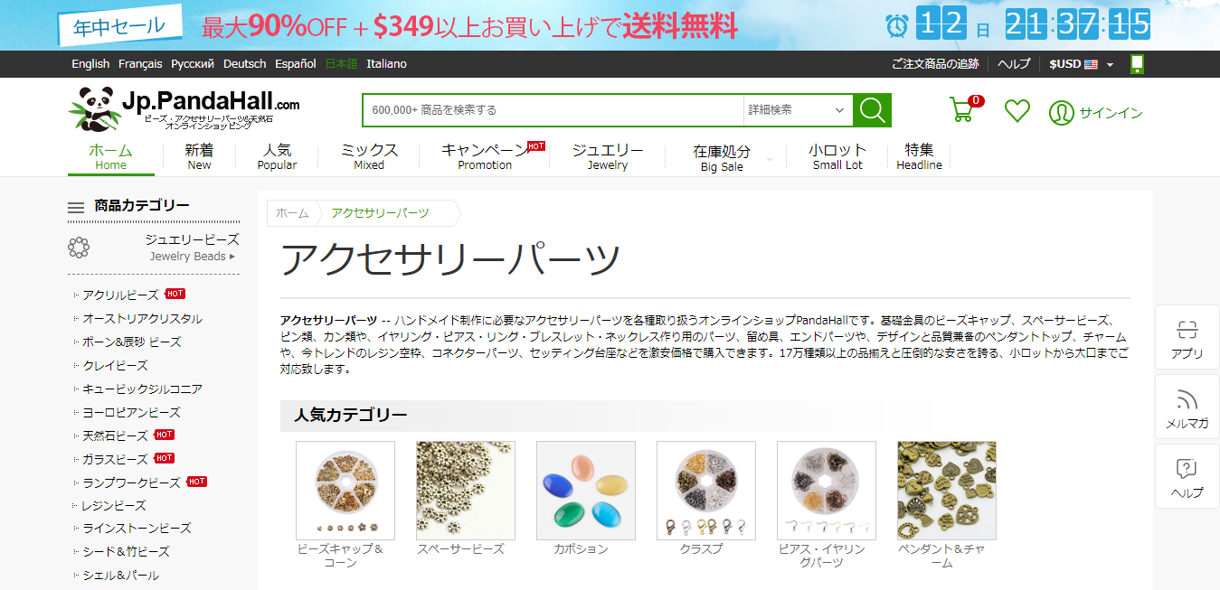Click the green search magnifier button
This screenshot has width=1220, height=590.
872,110
